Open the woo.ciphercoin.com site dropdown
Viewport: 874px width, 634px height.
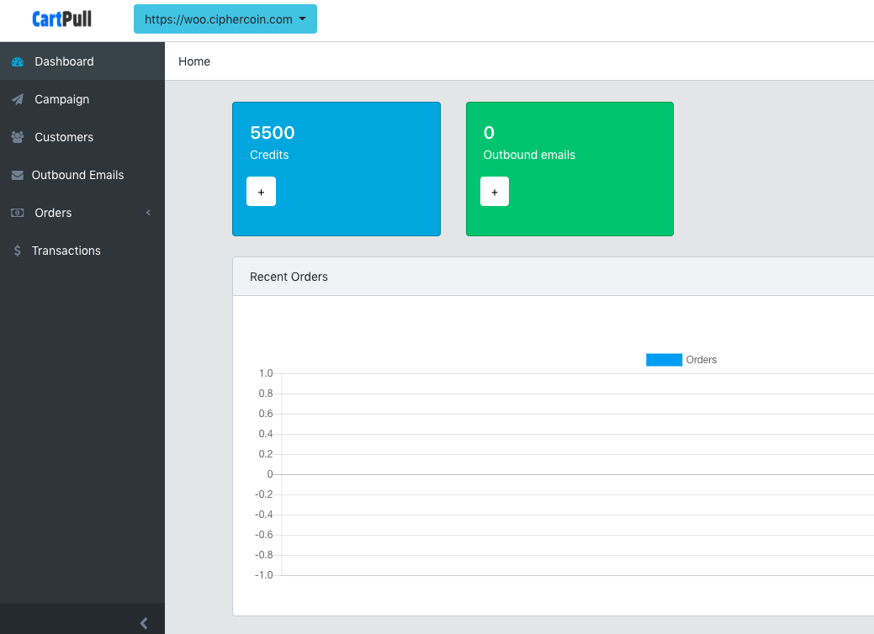(225, 19)
